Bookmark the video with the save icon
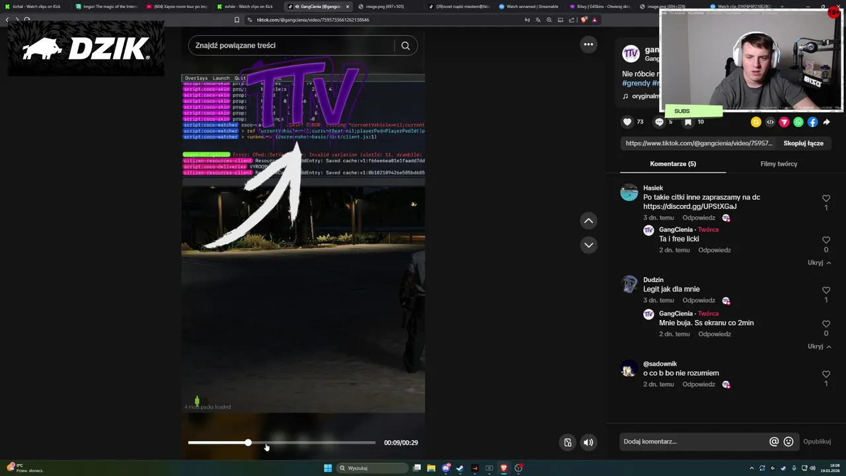 pos(688,122)
